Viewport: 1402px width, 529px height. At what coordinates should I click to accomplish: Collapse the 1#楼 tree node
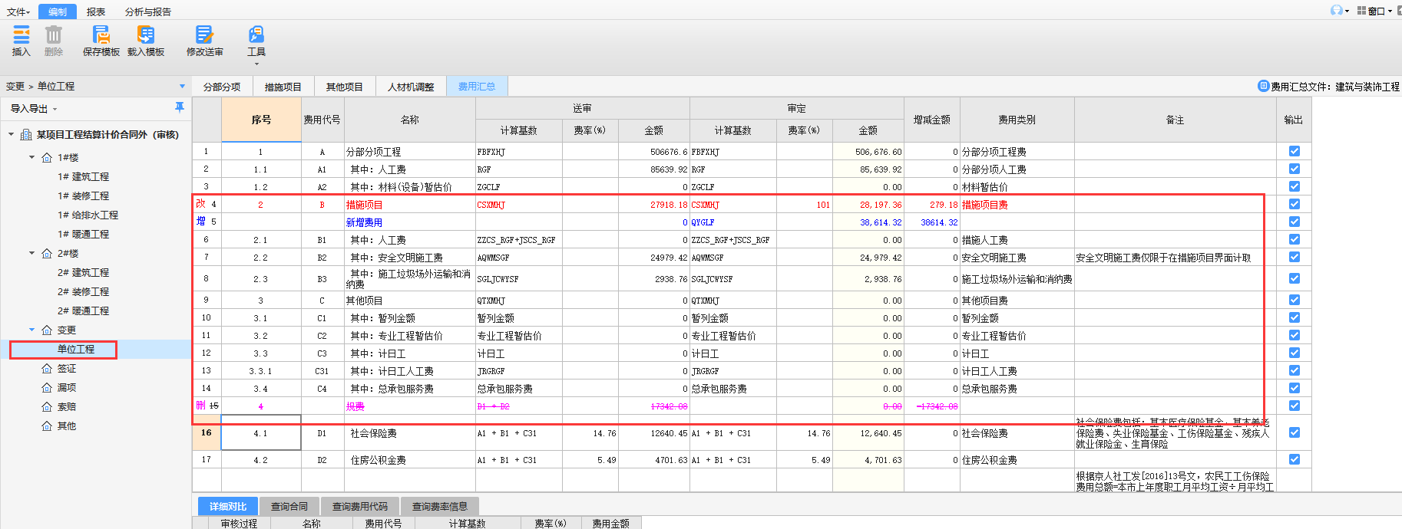pos(32,157)
